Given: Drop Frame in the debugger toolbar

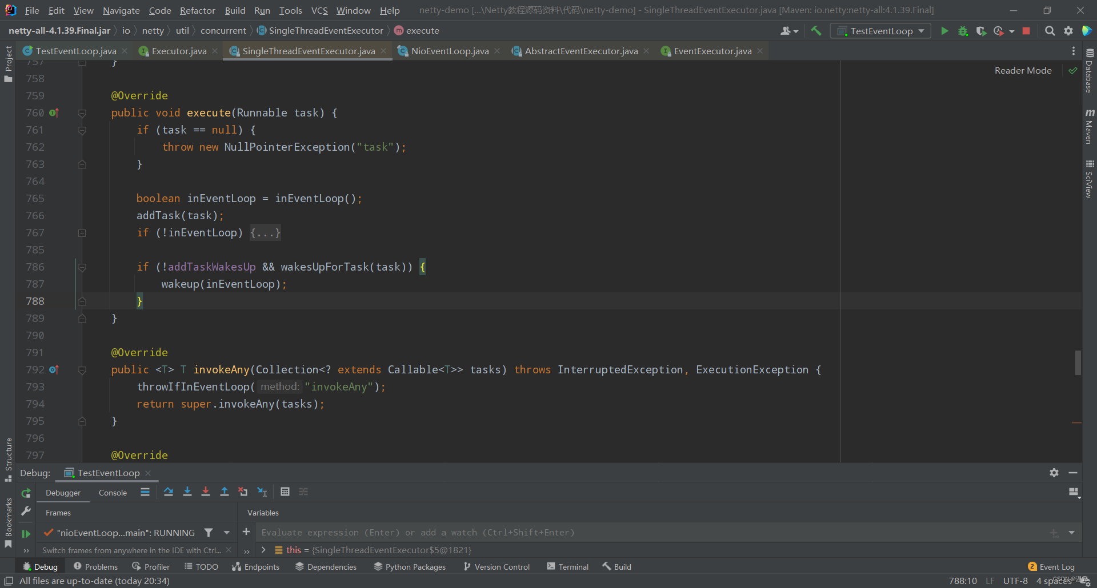Looking at the screenshot, I should 243,492.
